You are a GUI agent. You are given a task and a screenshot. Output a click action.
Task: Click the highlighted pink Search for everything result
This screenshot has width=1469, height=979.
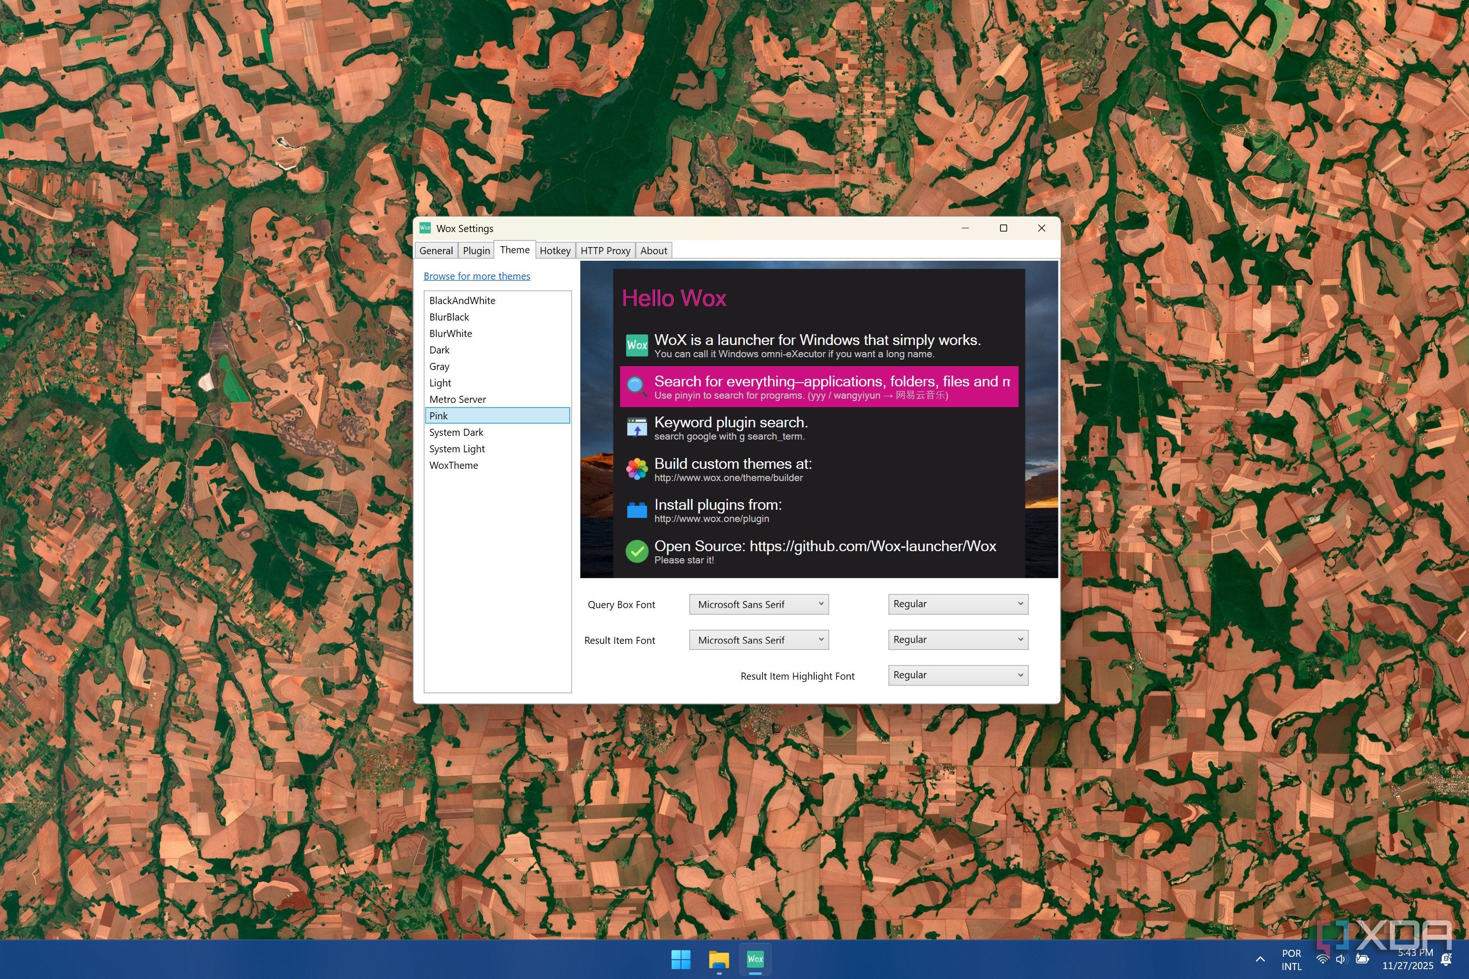(x=819, y=386)
